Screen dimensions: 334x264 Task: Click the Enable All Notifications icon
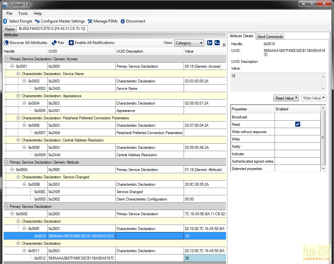71,43
